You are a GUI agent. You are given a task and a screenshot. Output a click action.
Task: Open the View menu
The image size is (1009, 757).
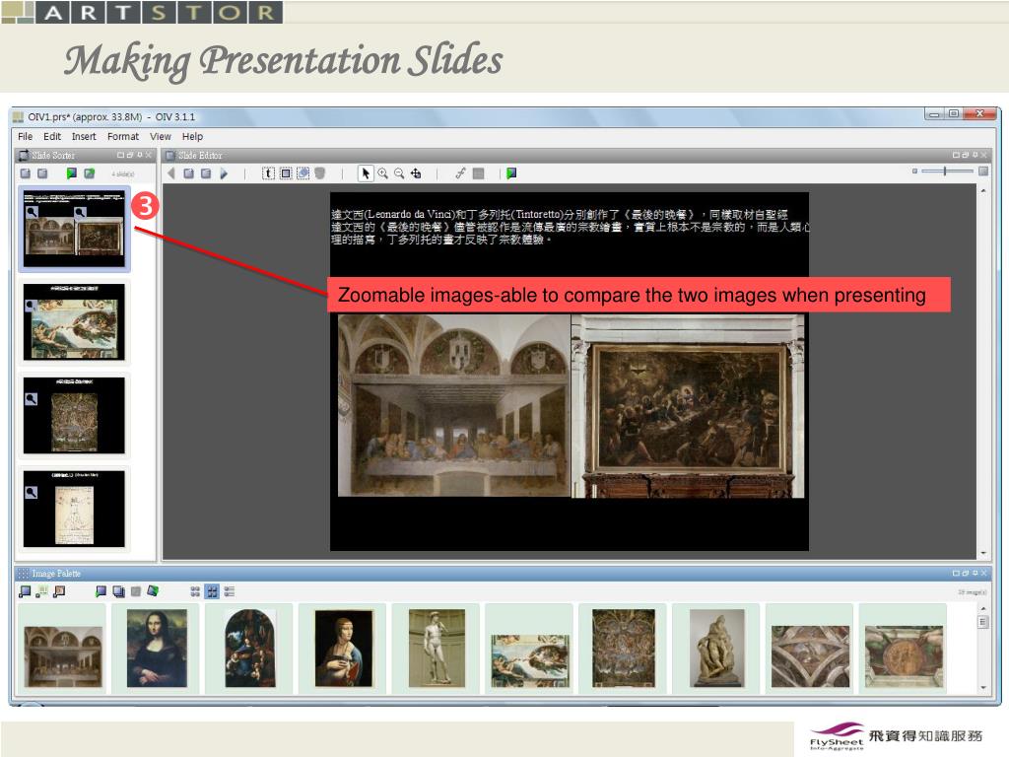pyautogui.click(x=161, y=136)
